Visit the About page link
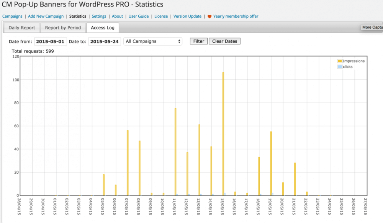 pos(117,16)
